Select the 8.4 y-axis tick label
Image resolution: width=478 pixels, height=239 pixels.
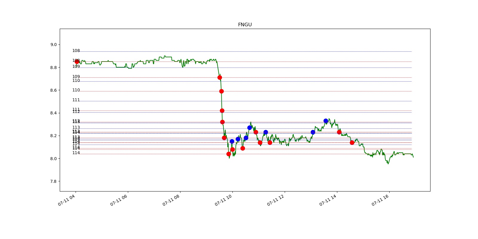coord(53,113)
